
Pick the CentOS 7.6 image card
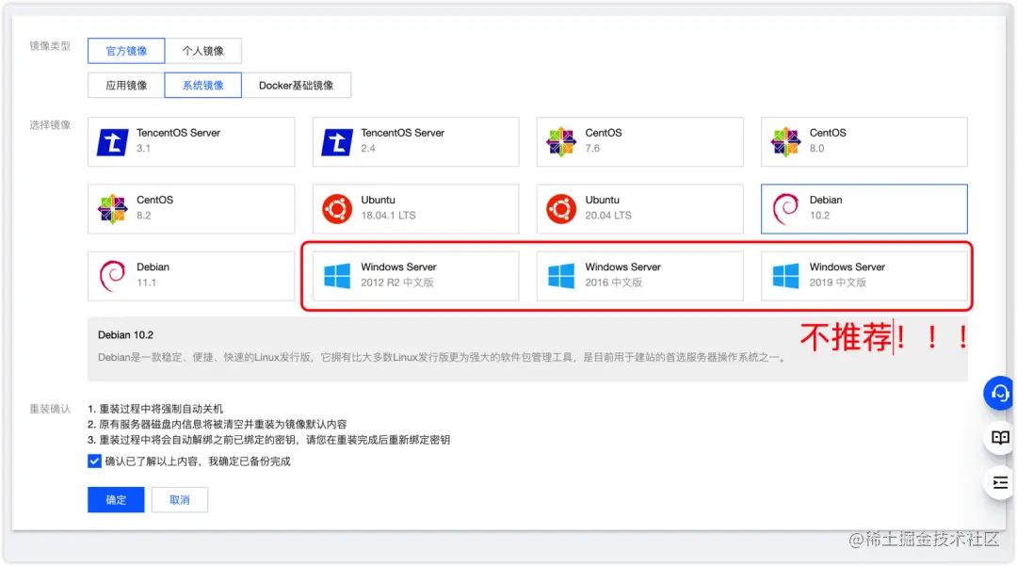640,142
